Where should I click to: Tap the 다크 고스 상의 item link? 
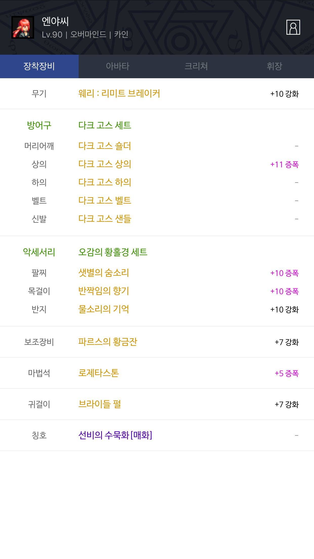105,164
